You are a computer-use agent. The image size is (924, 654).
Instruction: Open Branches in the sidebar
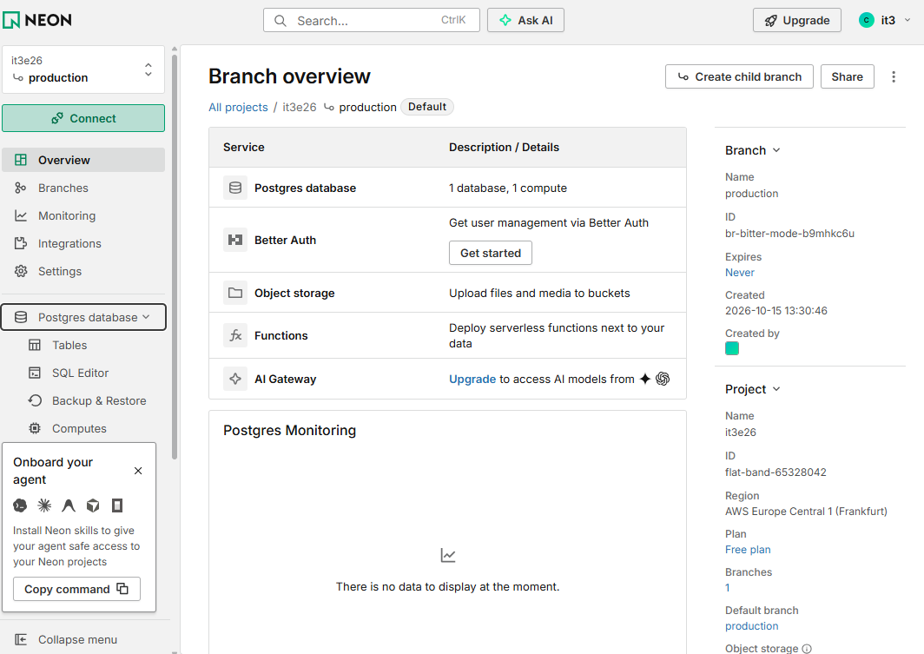83,188
